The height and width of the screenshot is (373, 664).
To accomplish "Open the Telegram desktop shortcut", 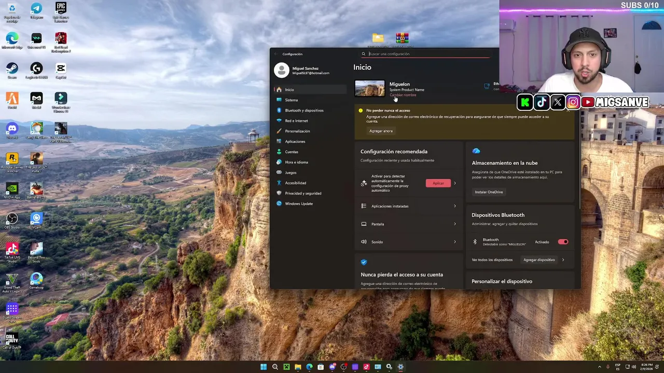I will point(36,11).
